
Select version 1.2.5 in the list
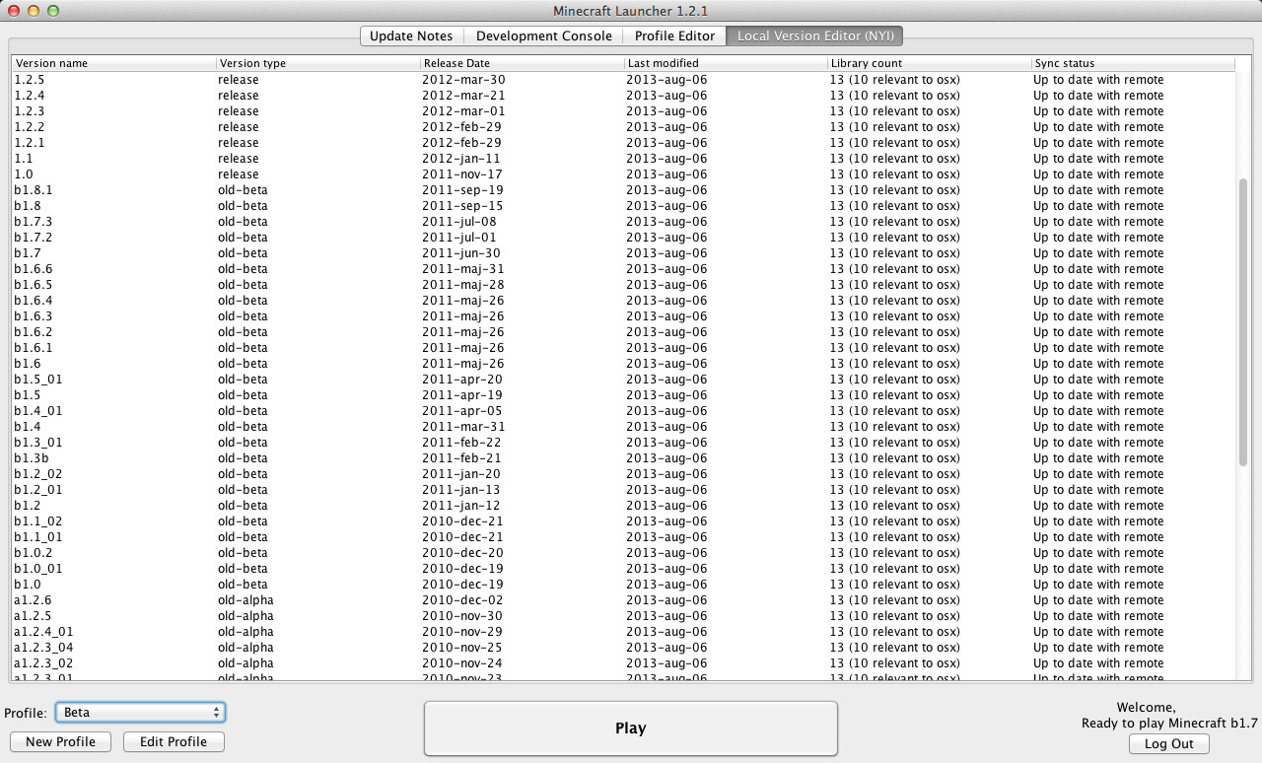point(624,80)
